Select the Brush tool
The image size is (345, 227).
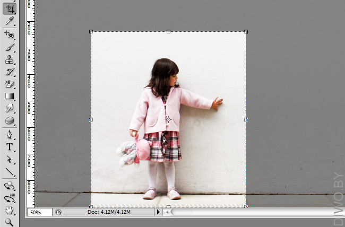pos(10,47)
